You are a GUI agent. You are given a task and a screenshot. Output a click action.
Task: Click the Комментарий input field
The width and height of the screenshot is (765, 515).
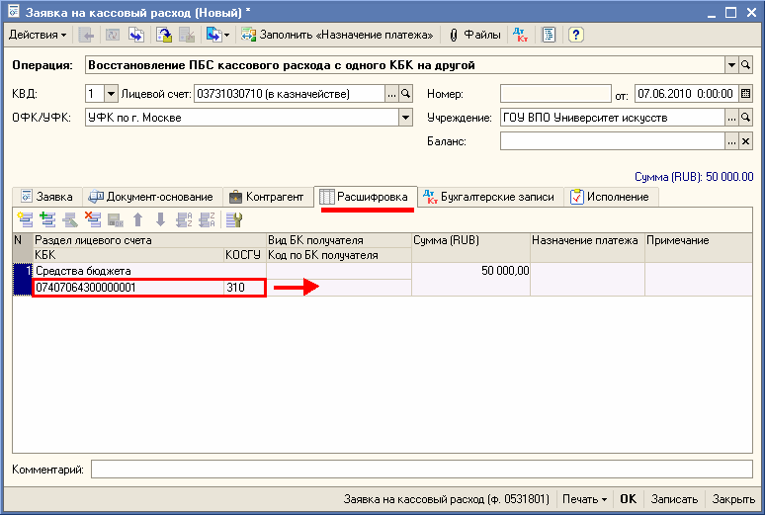click(x=421, y=470)
